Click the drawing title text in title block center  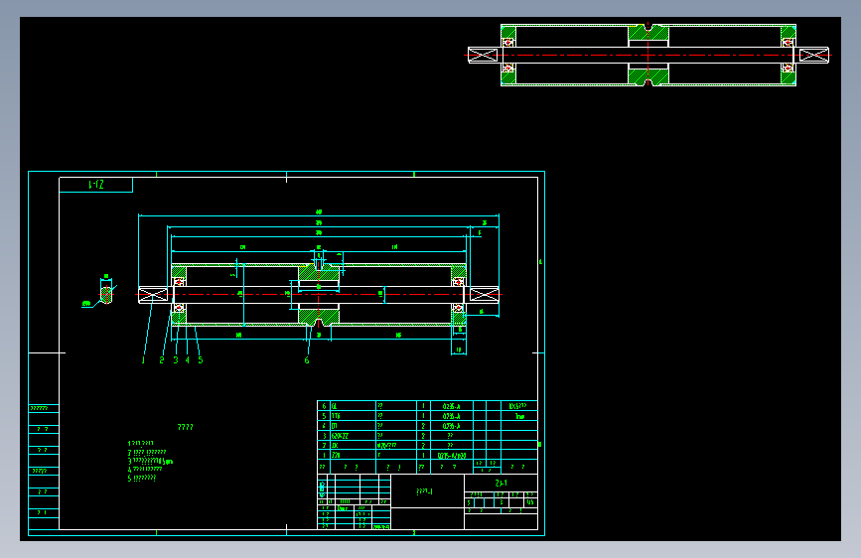[x=425, y=491]
